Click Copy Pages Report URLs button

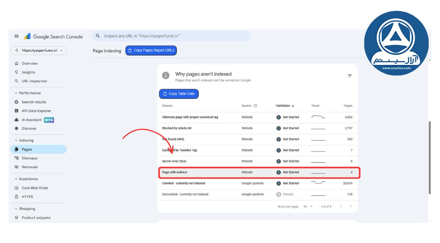point(151,51)
